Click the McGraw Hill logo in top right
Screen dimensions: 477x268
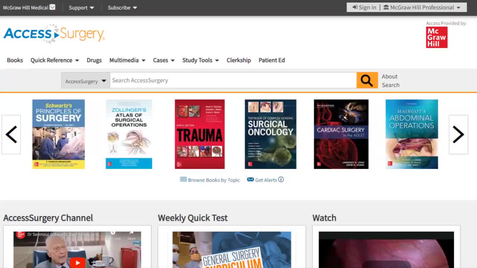[436, 37]
